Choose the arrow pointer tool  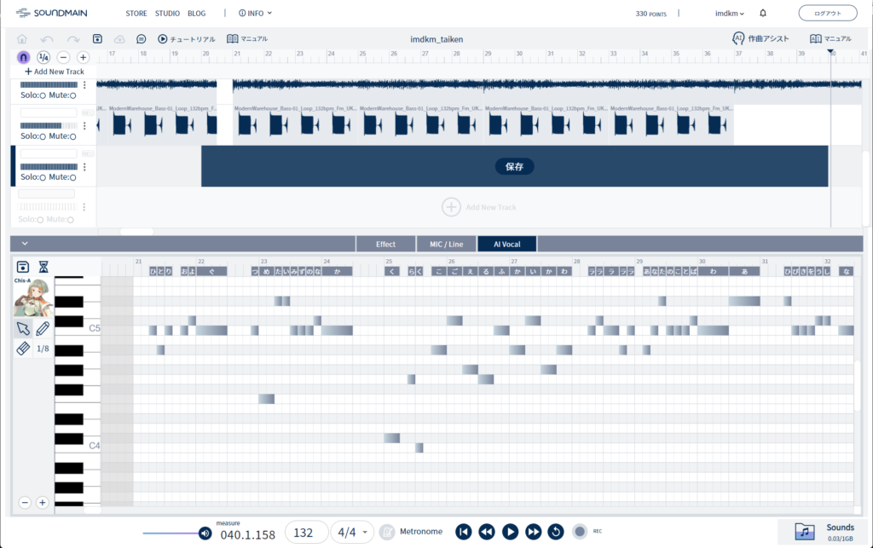[23, 328]
